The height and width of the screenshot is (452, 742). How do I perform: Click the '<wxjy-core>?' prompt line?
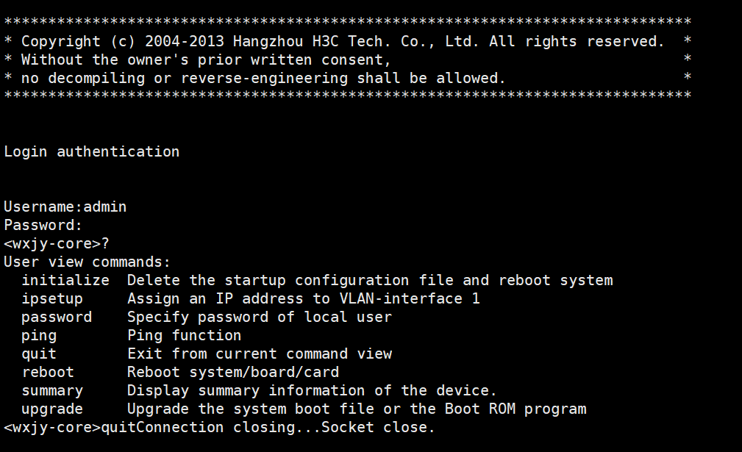click(x=56, y=243)
